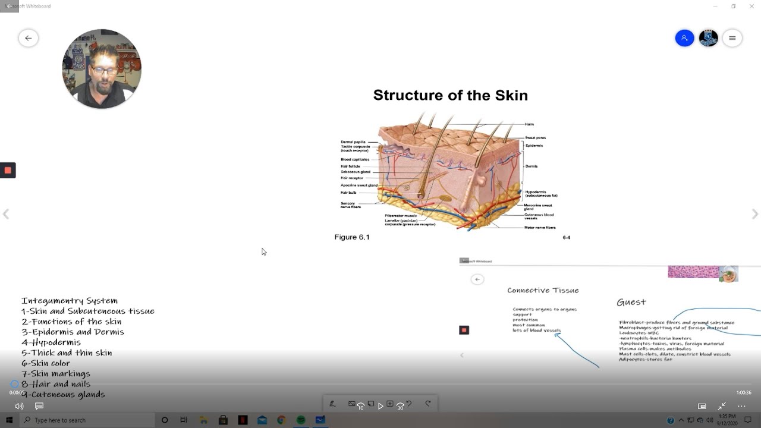The height and width of the screenshot is (428, 761).
Task: Select the Connective Tissue heading text
Action: tap(543, 290)
